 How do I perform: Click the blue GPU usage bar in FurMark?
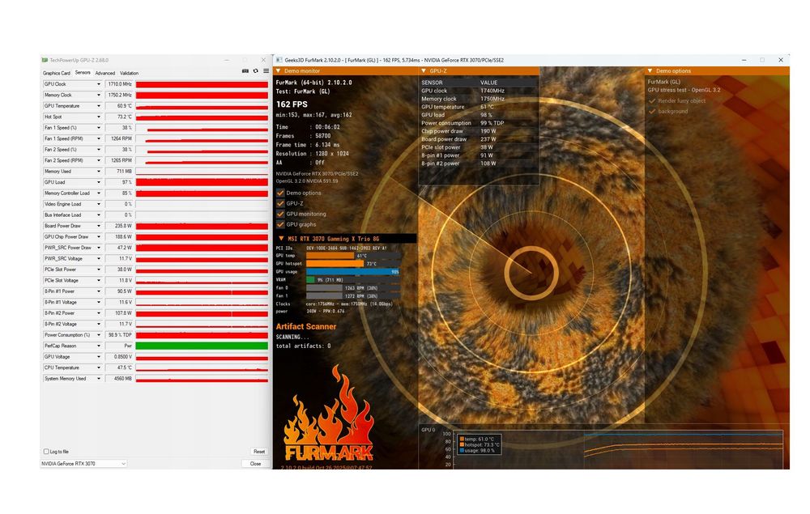pos(353,271)
